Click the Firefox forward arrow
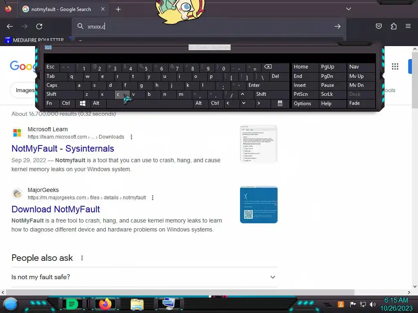Image resolution: width=418 pixels, height=313 pixels. (24, 26)
